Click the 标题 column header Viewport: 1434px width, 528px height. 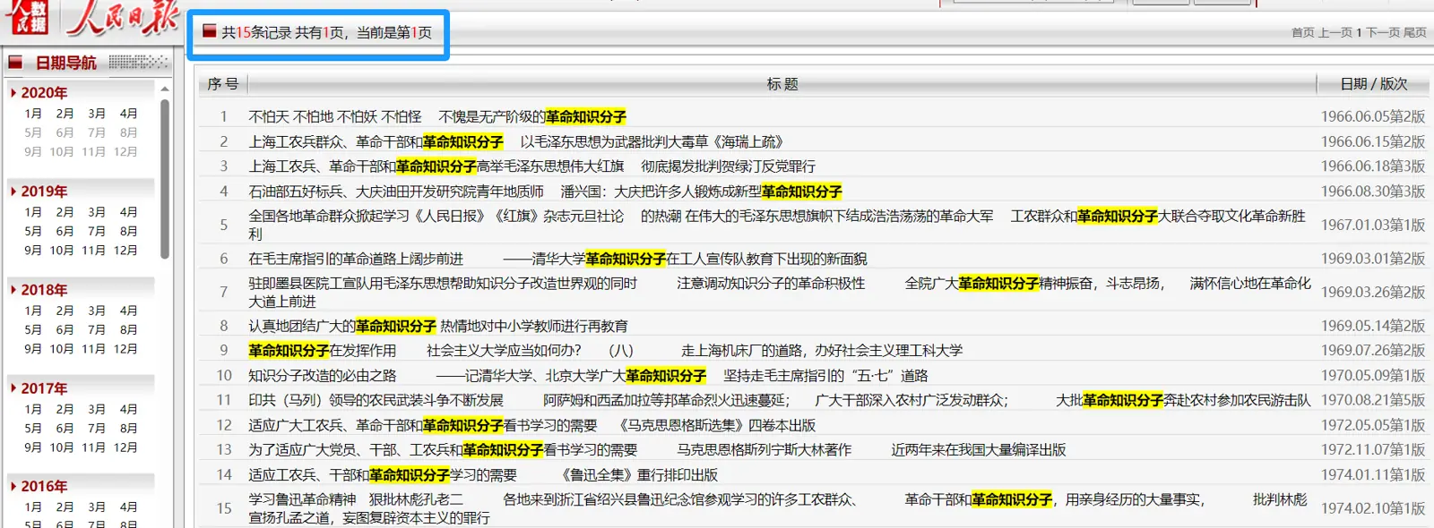pyautogui.click(x=782, y=84)
